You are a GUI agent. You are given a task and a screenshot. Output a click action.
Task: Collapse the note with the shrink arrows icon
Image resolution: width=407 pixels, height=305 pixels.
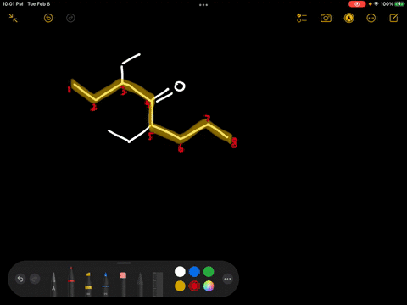coord(13,18)
